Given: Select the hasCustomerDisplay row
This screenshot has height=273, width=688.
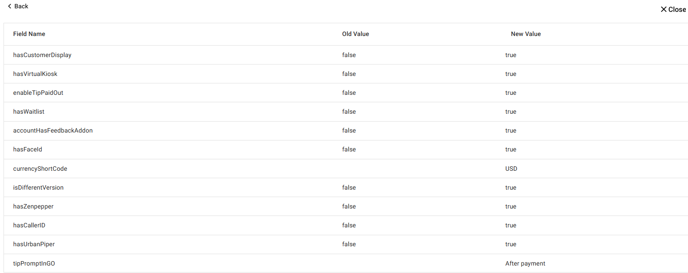Looking at the screenshot, I should pos(42,55).
